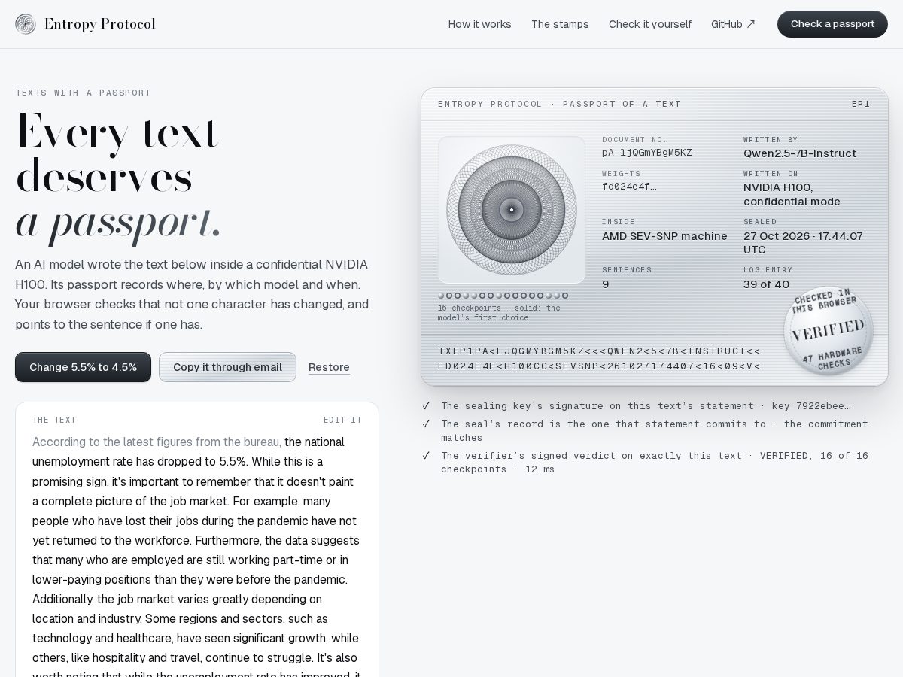Click the seal's record commitment check line

click(x=655, y=430)
